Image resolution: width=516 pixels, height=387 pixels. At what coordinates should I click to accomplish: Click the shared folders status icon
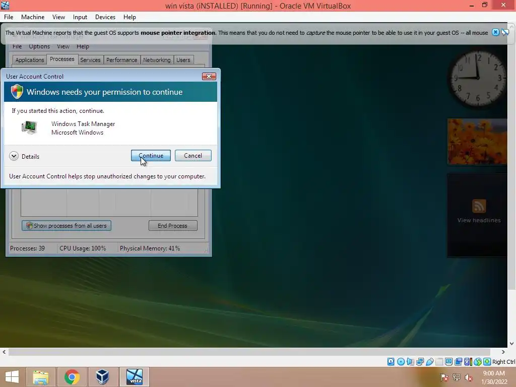coord(439,362)
